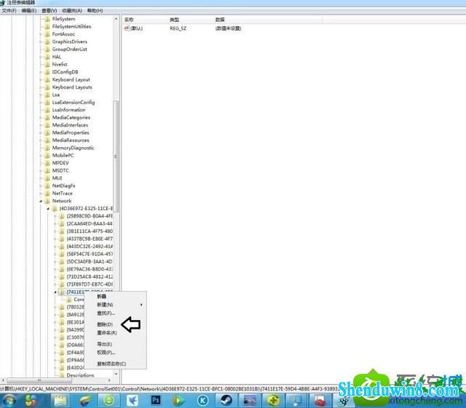Select the MemoryDiagnostic key
The image size is (466, 408).
click(74, 148)
